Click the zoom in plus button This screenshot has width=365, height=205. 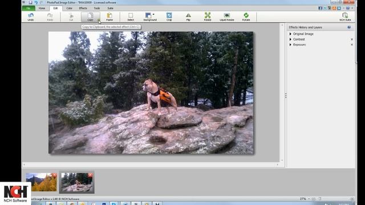coord(352,199)
